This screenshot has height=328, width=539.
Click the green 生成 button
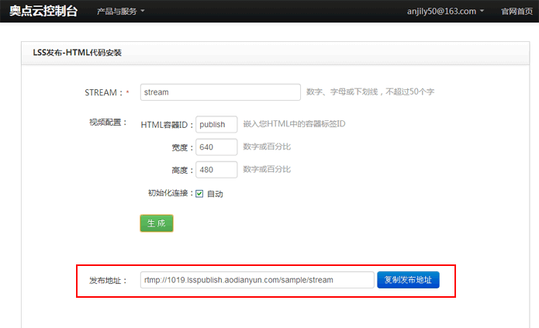point(157,223)
